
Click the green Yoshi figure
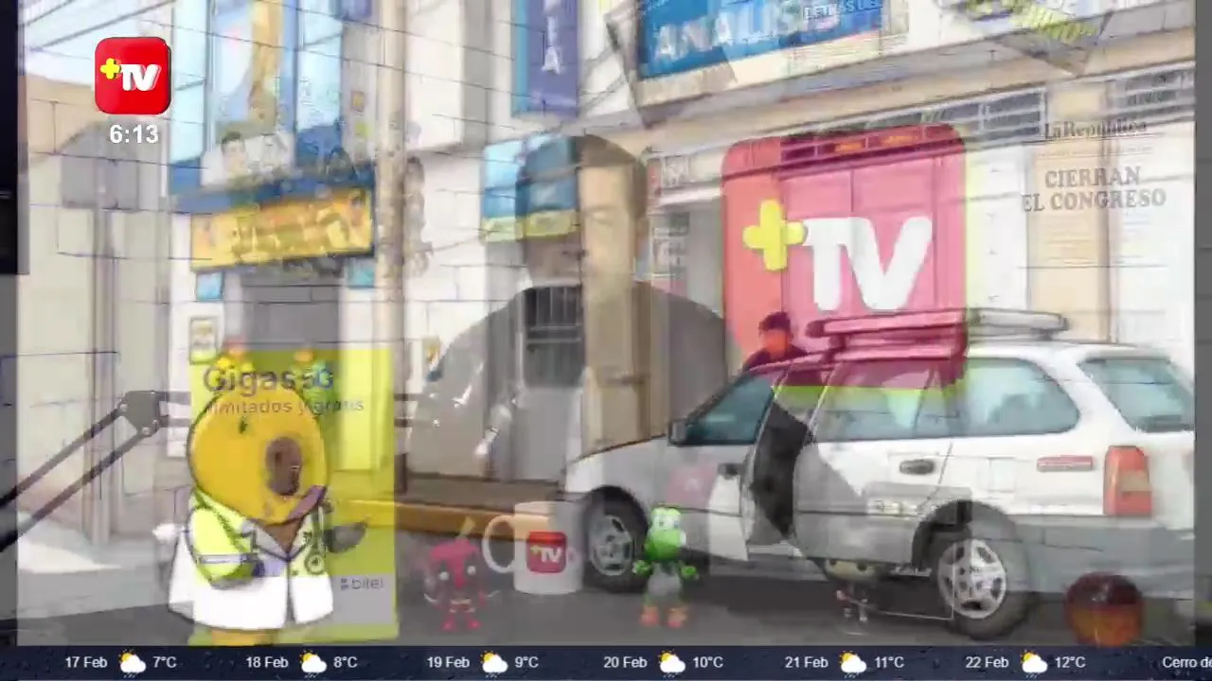pos(666,565)
